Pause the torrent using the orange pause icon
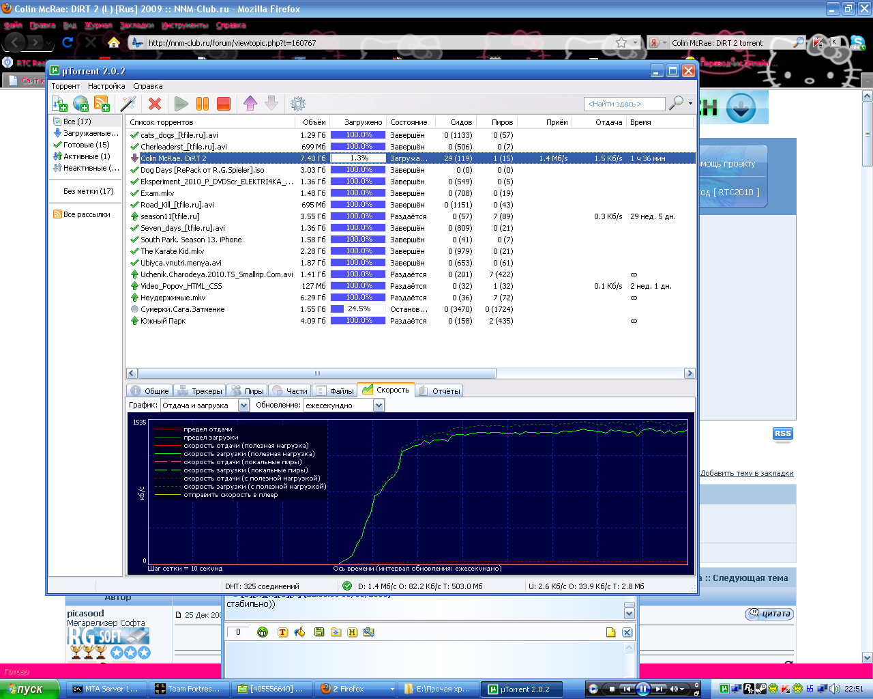Image resolution: width=873 pixels, height=699 pixels. [203, 104]
